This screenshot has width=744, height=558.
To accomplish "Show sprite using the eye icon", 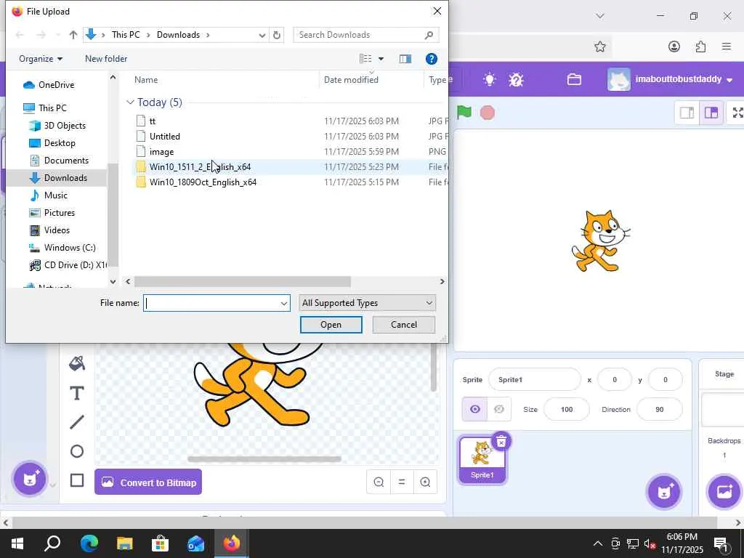I will pos(474,409).
